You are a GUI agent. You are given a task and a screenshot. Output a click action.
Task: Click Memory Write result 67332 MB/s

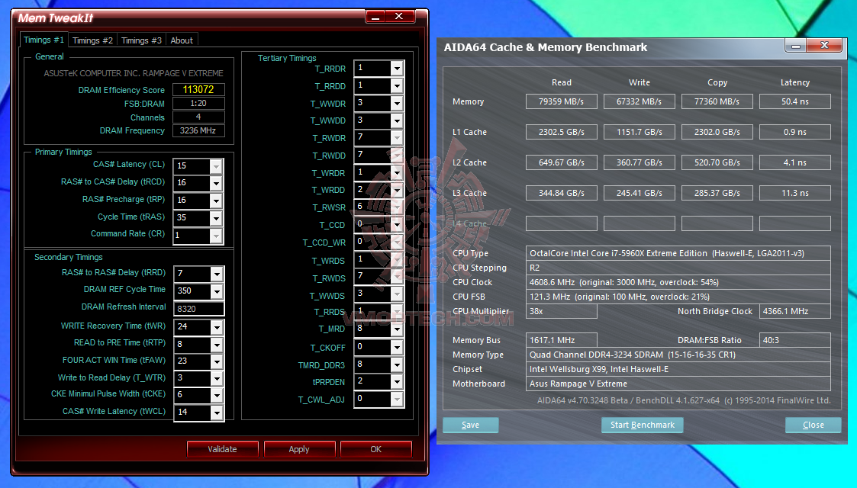point(639,101)
